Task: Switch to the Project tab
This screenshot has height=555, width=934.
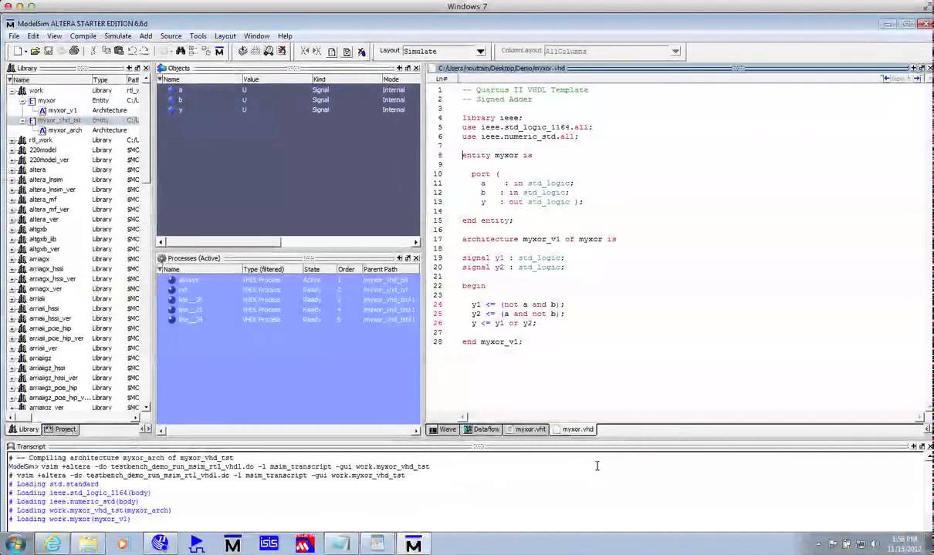Action: [x=60, y=429]
